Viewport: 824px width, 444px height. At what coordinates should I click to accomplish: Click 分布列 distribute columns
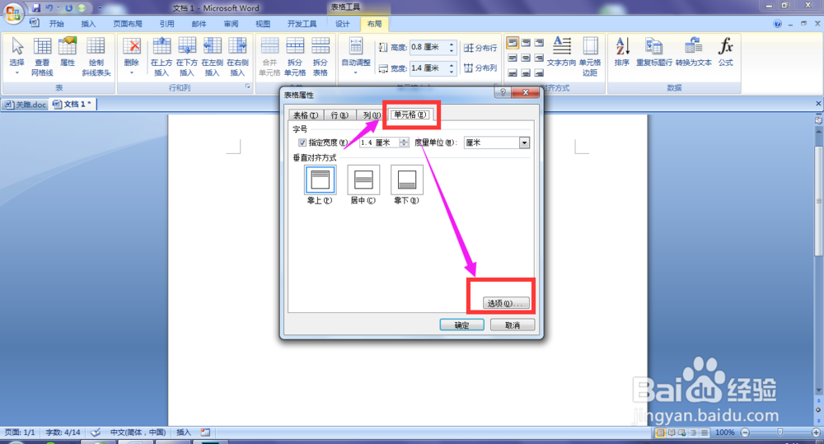[480, 68]
